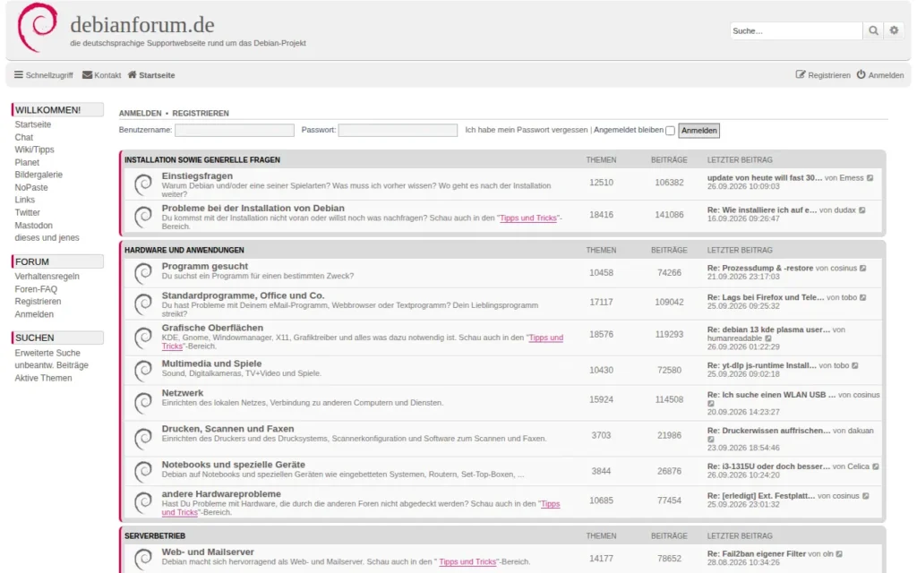Open the Kontakt link
Image resolution: width=917 pixels, height=573 pixels.
(102, 75)
